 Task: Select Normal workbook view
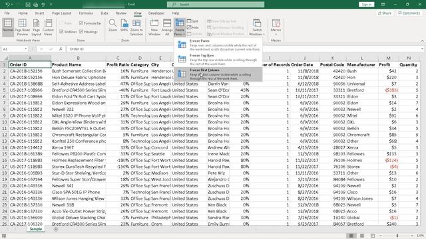[8, 27]
